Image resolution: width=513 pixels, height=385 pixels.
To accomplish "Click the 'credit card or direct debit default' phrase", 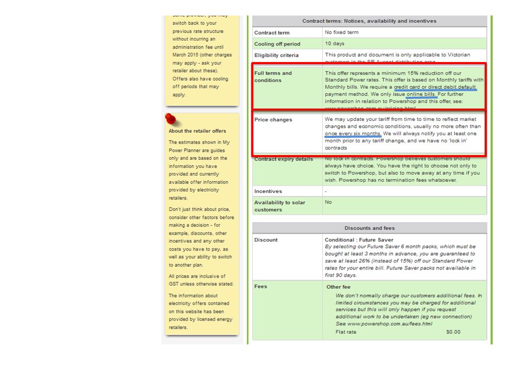I will pos(435,87).
